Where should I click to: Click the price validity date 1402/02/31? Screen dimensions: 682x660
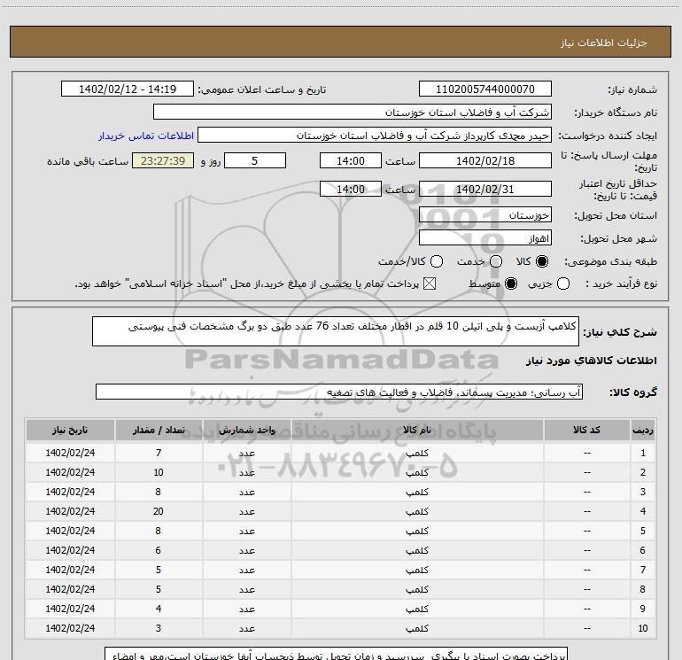point(485,189)
